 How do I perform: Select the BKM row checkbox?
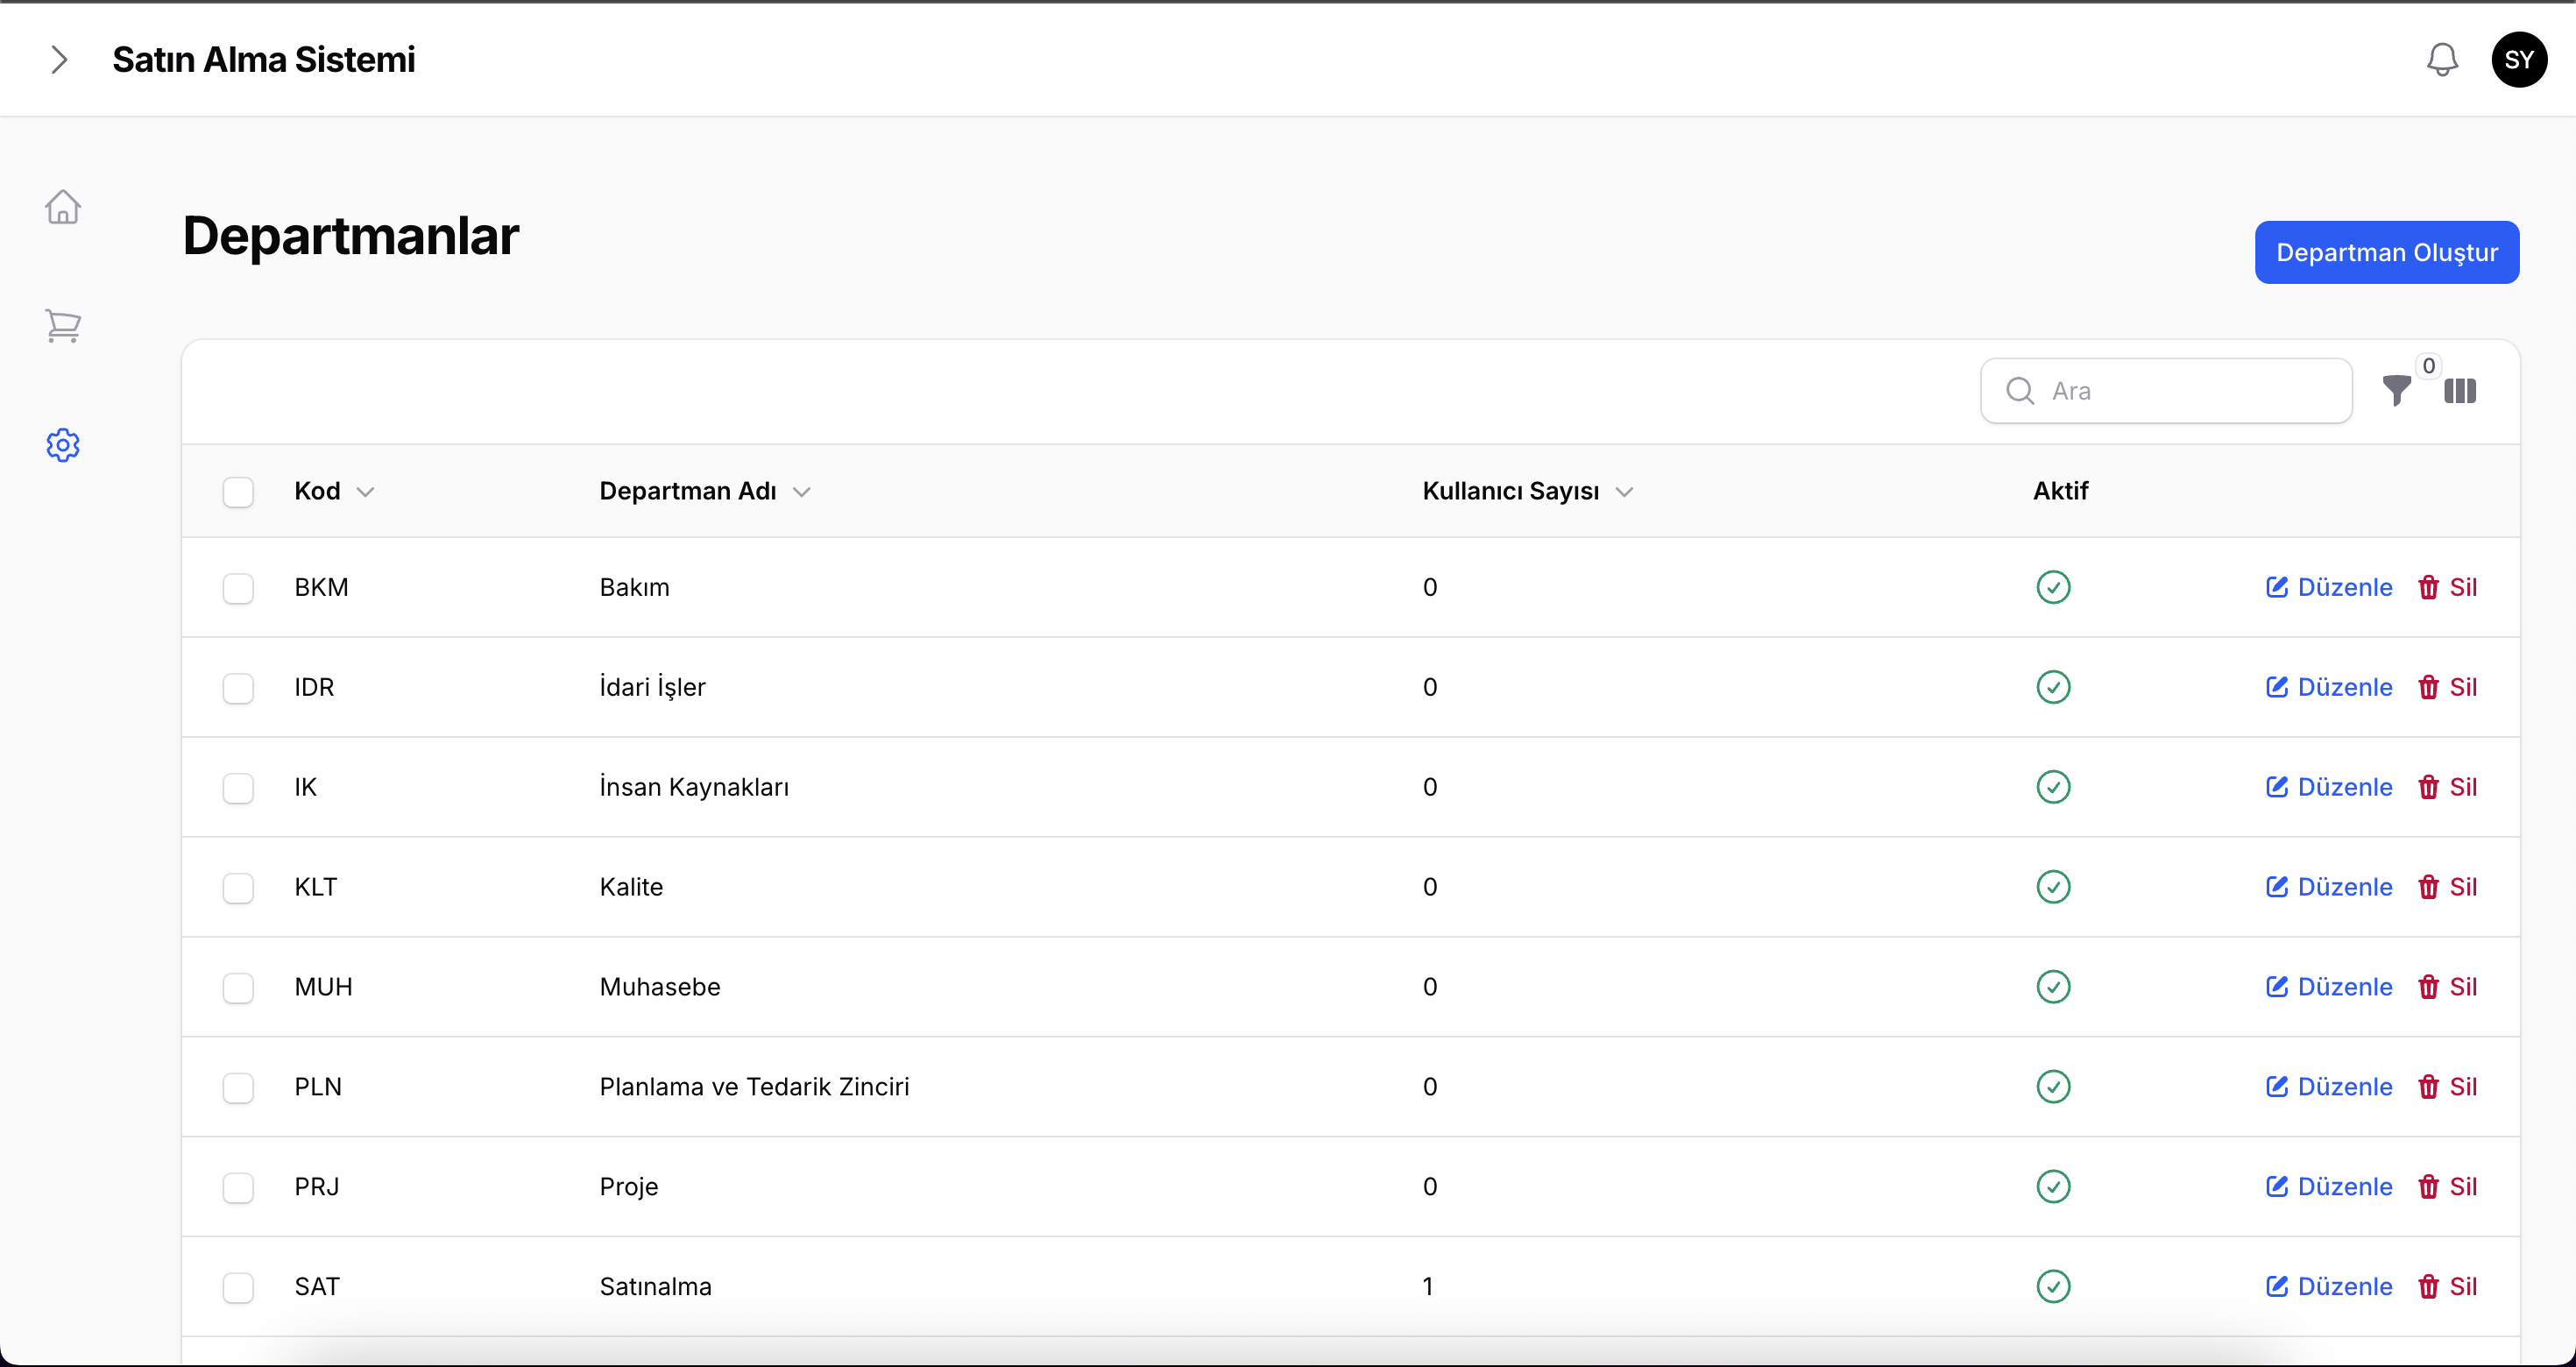pyautogui.click(x=238, y=588)
